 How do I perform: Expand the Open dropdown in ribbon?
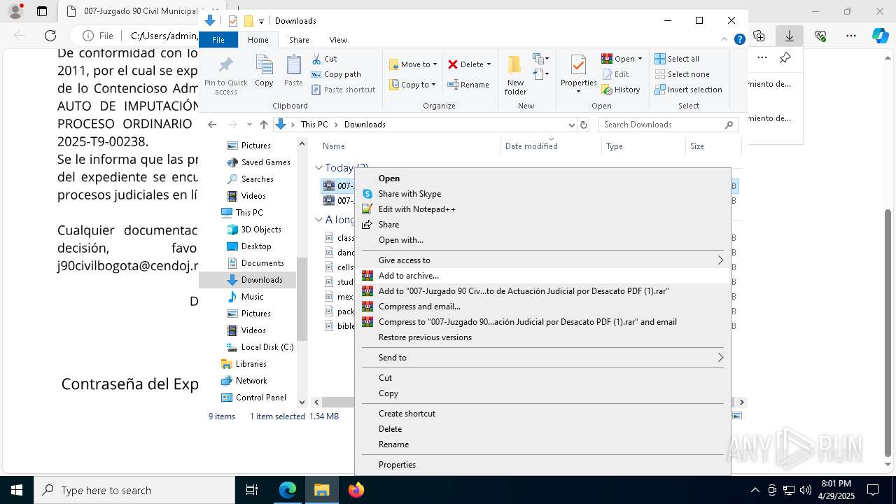640,59
